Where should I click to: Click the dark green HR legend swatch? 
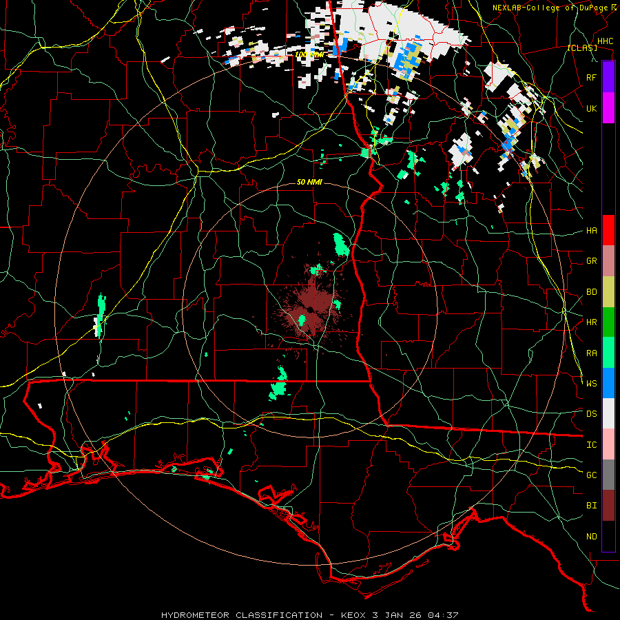(608, 322)
